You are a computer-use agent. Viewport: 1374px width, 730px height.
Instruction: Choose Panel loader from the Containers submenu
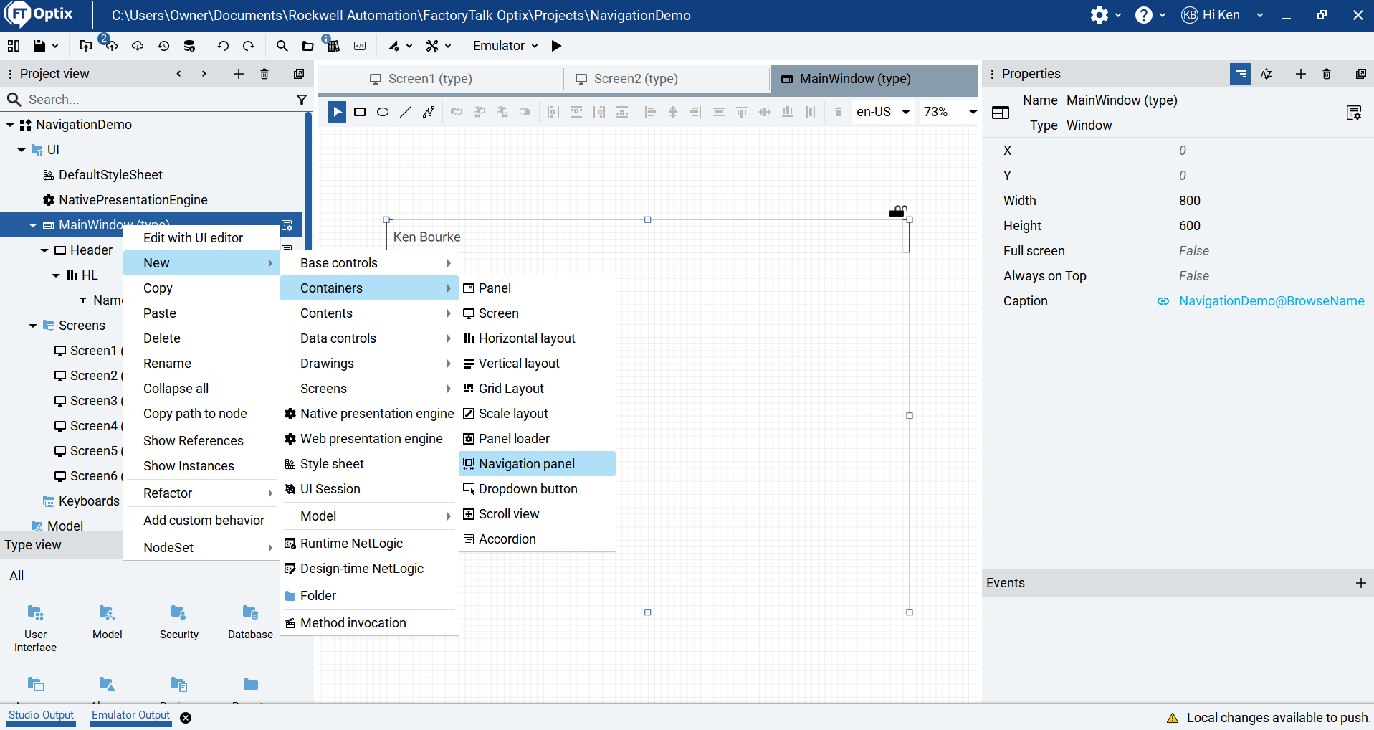click(537, 439)
